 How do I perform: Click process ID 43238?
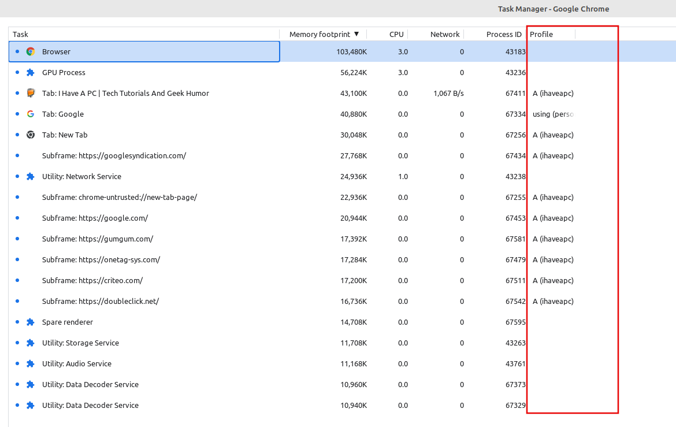515,176
